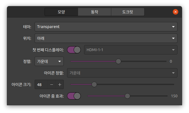Switch to the 동작 tab
Image resolution: width=189 pixels, height=113 pixels.
point(94,12)
